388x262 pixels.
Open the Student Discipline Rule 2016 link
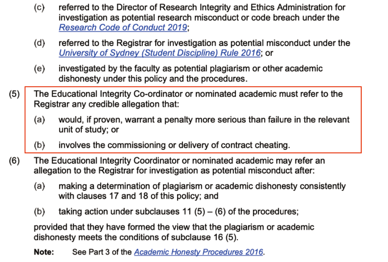[x=159, y=53]
